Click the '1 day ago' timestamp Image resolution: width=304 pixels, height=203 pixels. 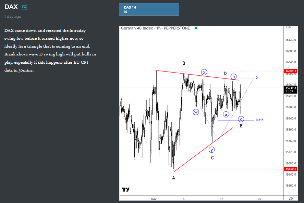click(x=13, y=17)
